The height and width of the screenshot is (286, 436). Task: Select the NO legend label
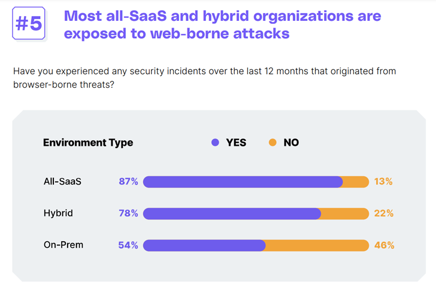click(291, 143)
